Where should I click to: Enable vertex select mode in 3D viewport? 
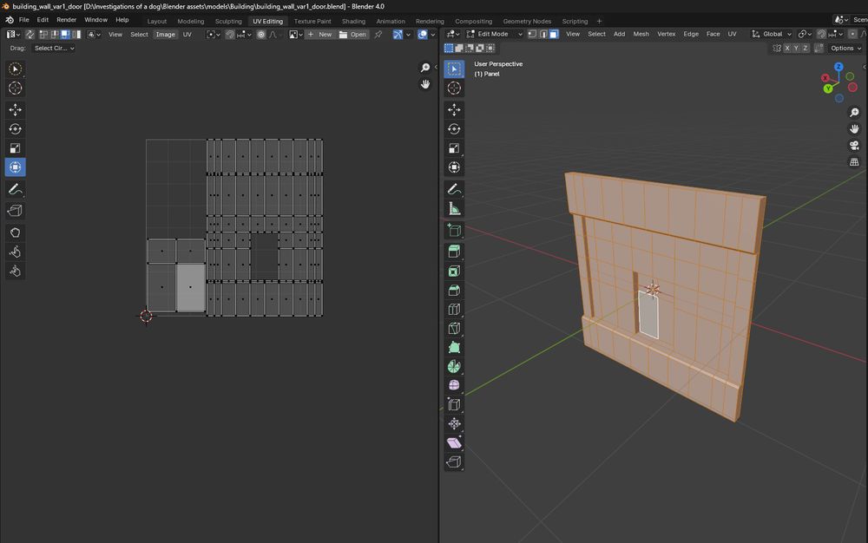[532, 34]
